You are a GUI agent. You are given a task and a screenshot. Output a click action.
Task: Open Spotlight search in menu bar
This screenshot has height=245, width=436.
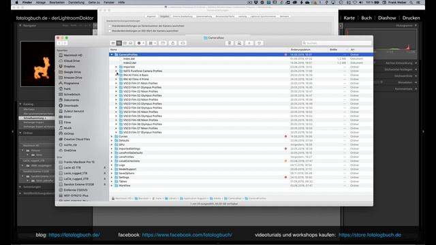(411, 3)
